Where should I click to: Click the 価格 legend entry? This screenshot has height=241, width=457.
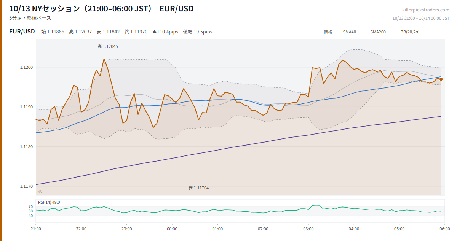click(x=324, y=32)
